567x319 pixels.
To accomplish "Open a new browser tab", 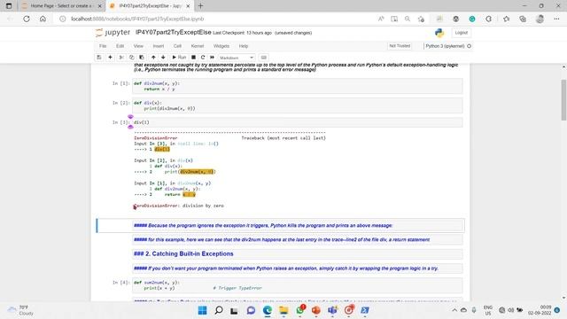I will point(201,6).
